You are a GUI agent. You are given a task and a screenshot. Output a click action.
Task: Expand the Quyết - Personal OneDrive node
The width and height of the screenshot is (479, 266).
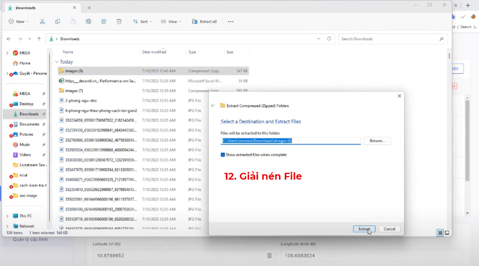coord(7,73)
